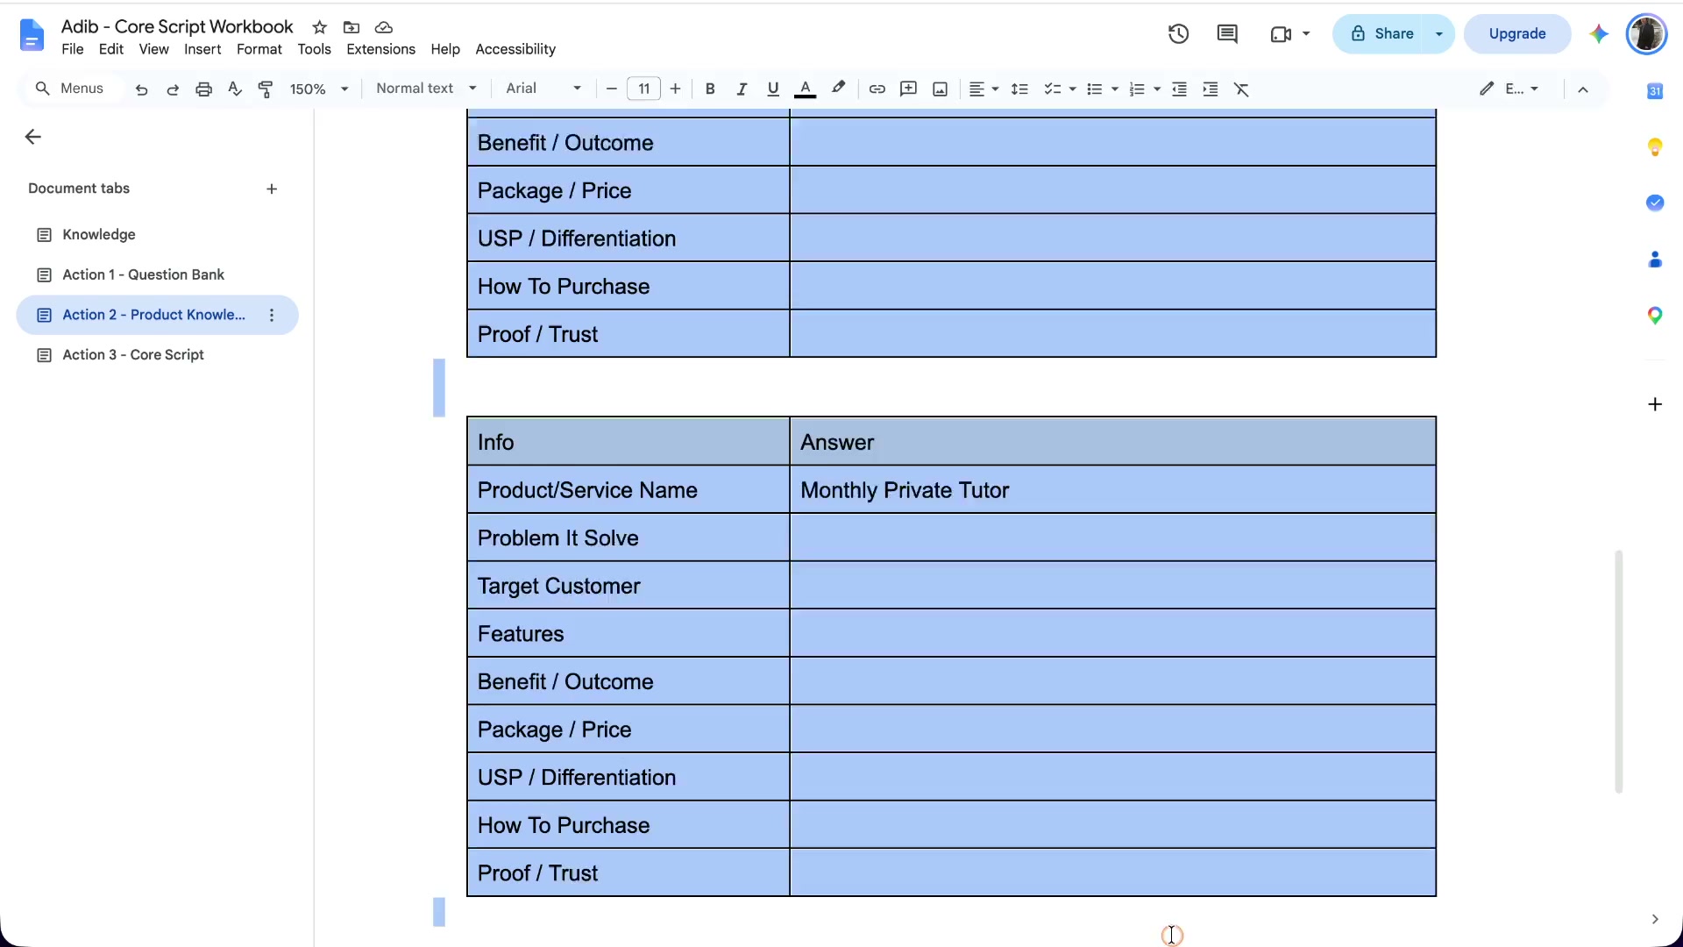Open Google Keep side panel
The image size is (1683, 947).
pos(1655,146)
